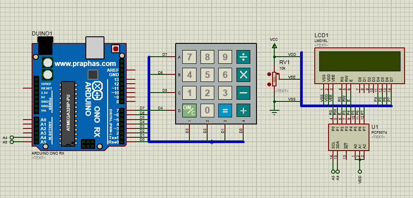Screen dimensions: 413x198
Task: Click keypad button 8
Action: click(x=207, y=57)
